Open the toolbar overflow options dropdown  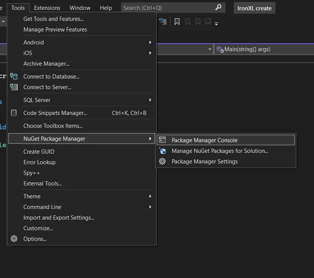pos(216,24)
